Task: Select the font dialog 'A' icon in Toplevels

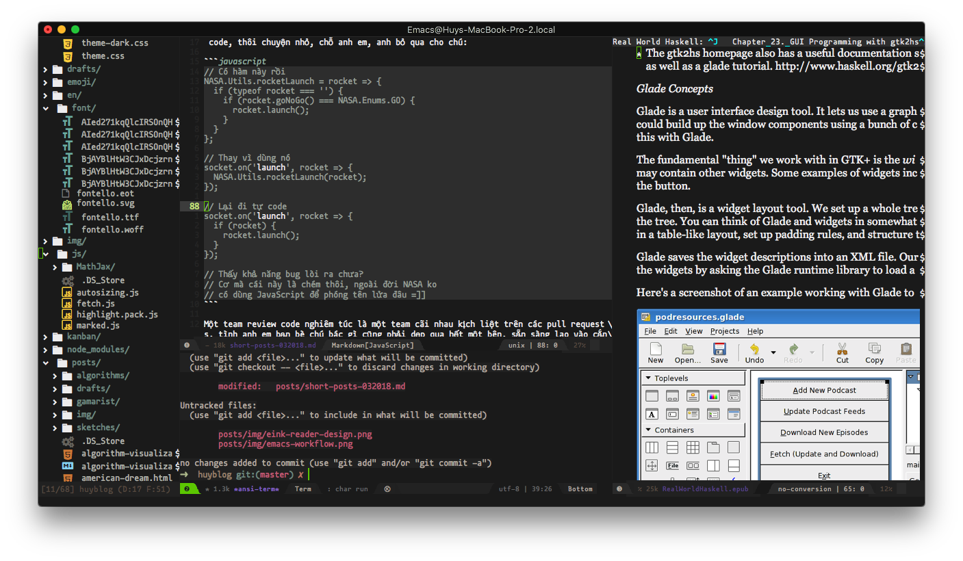Action: (x=652, y=414)
